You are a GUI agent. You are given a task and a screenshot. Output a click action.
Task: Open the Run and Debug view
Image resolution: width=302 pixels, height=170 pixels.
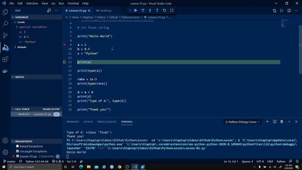point(5,47)
